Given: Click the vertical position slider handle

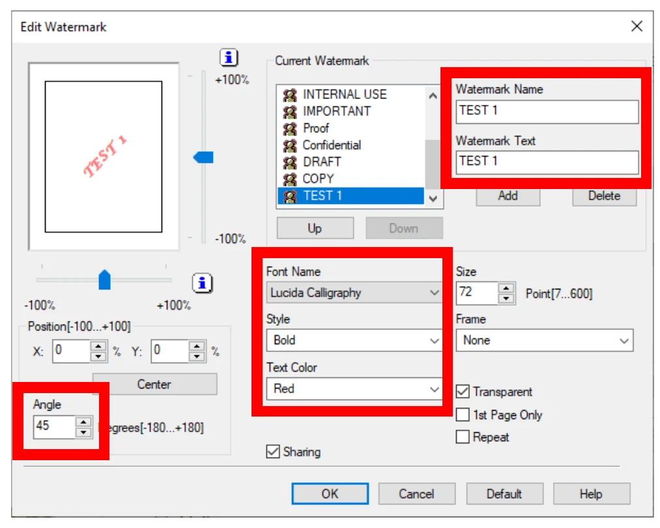Looking at the screenshot, I should pyautogui.click(x=203, y=158).
